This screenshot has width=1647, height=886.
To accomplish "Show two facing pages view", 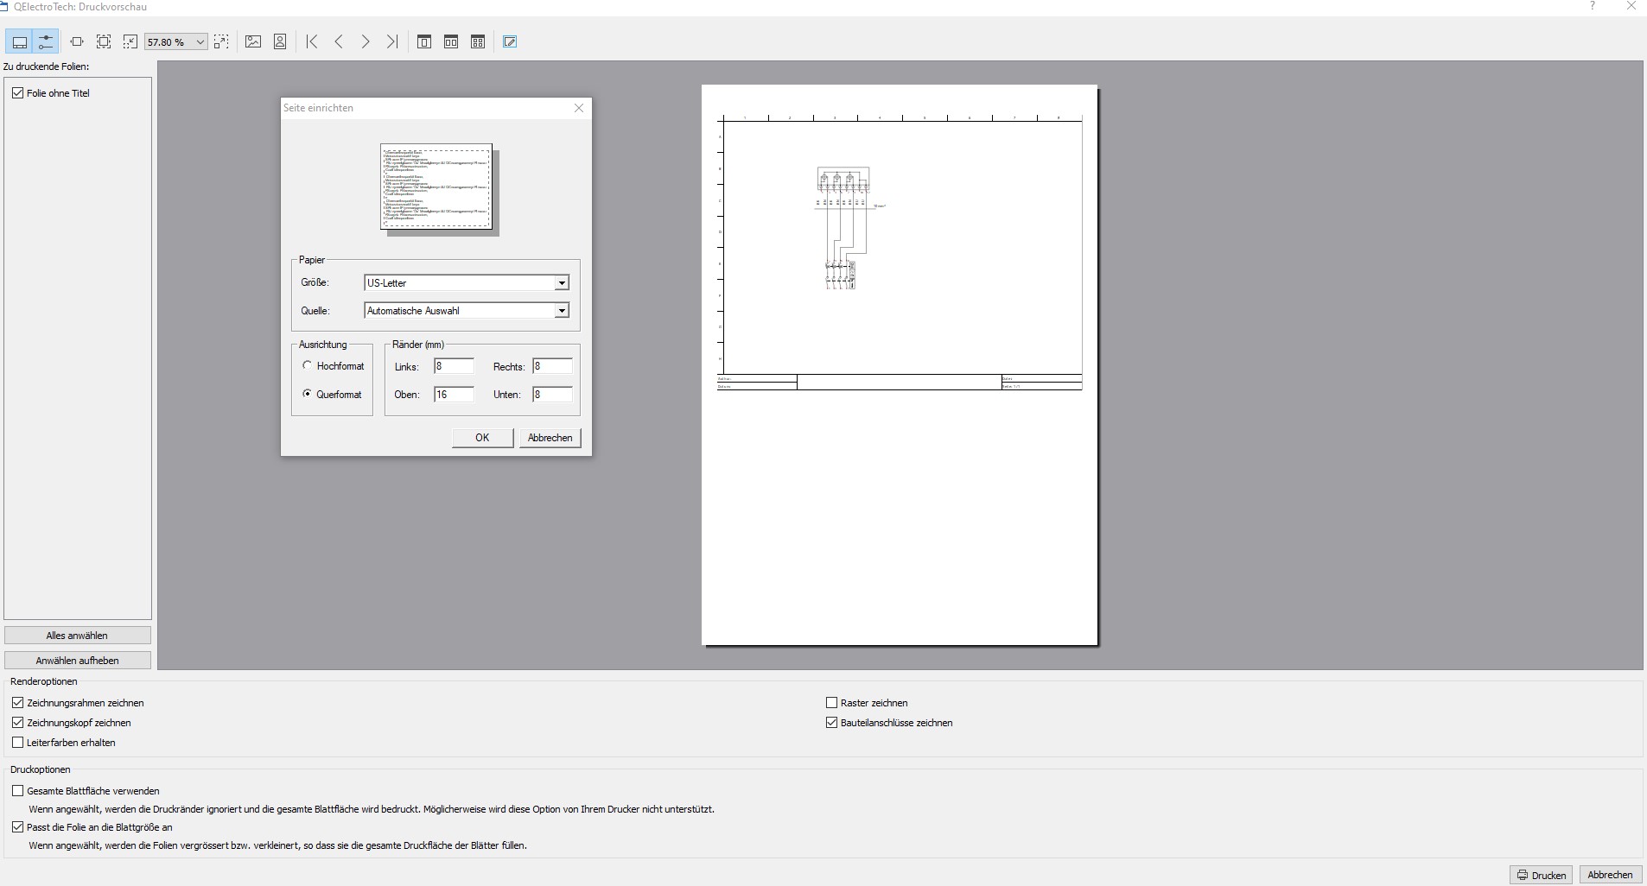I will pyautogui.click(x=451, y=41).
